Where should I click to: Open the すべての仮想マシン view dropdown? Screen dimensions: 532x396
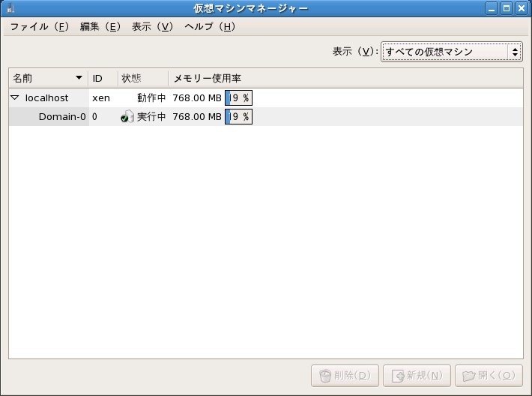pos(451,52)
